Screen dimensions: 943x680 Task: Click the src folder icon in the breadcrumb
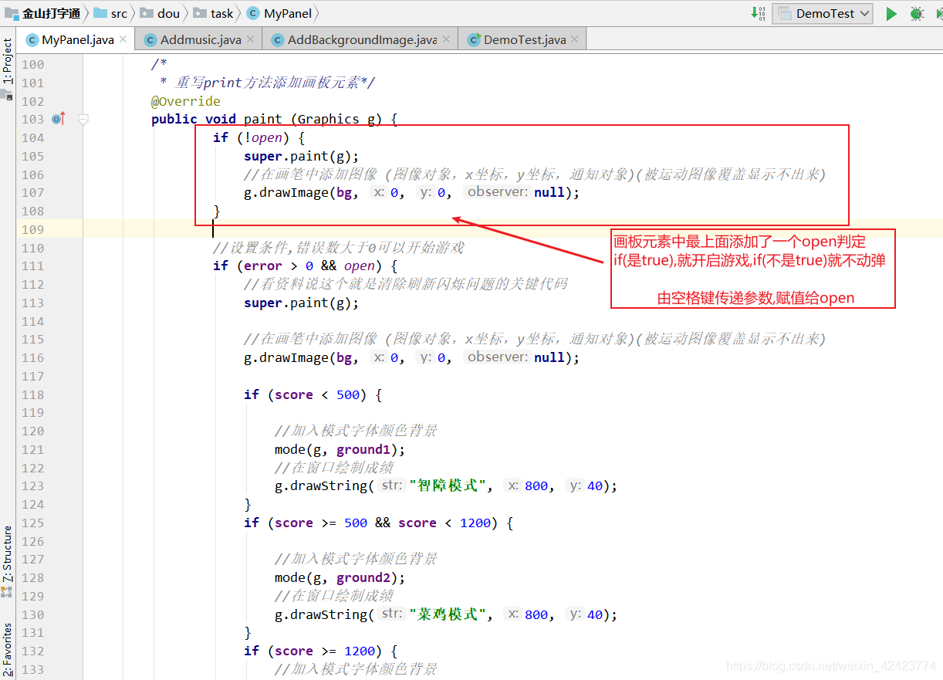(x=100, y=13)
